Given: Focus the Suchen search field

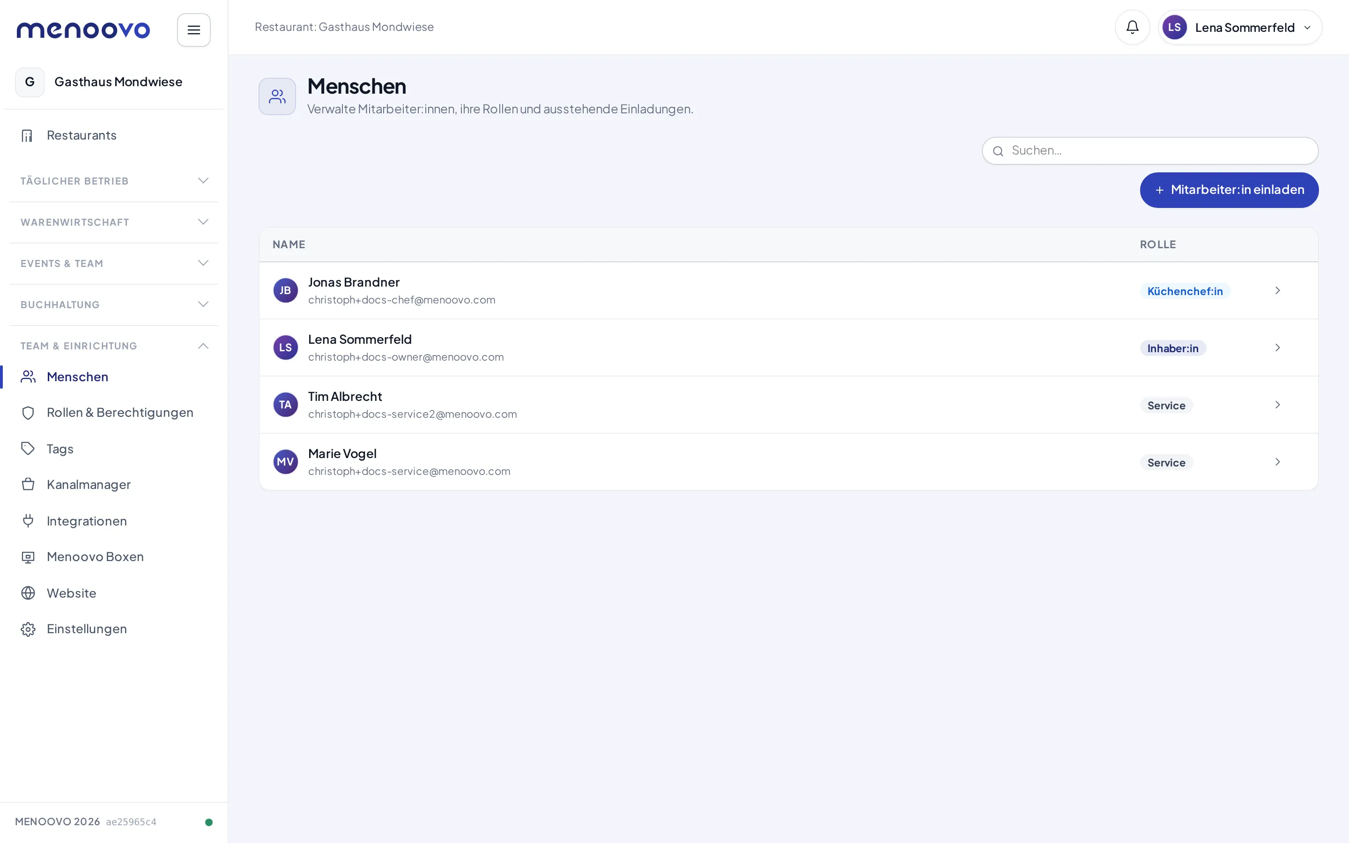Looking at the screenshot, I should 1149,150.
